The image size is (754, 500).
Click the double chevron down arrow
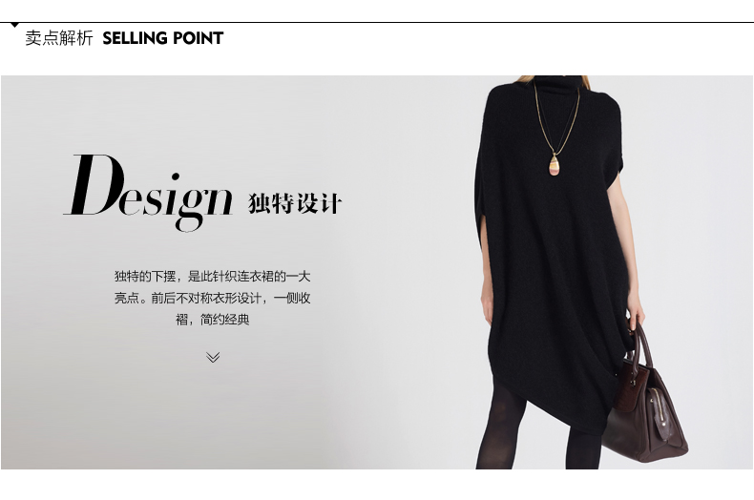[x=213, y=357]
